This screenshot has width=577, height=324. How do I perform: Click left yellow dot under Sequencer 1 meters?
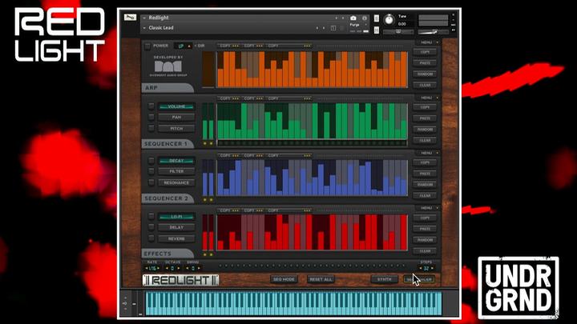pyautogui.click(x=205, y=144)
